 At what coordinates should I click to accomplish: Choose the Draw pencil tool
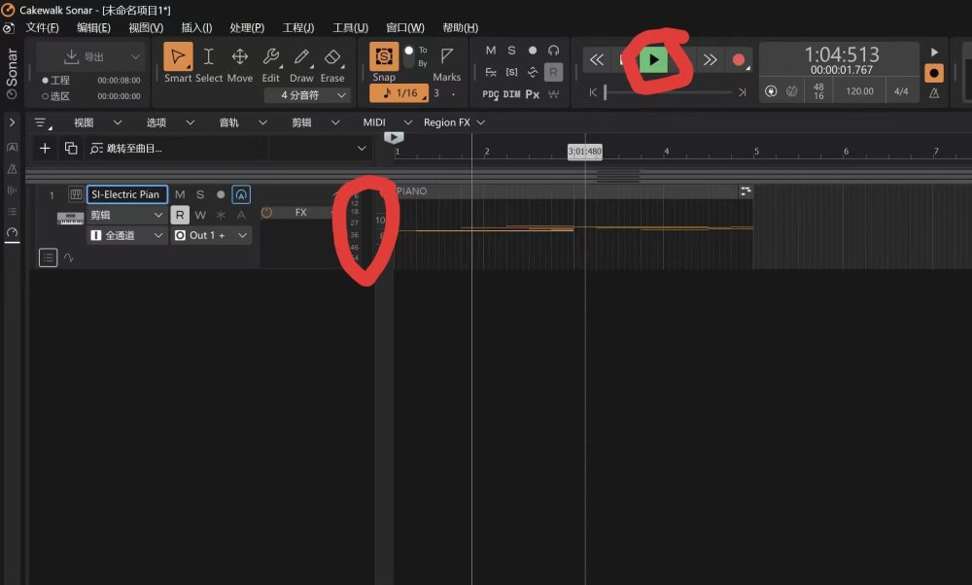[x=301, y=63]
